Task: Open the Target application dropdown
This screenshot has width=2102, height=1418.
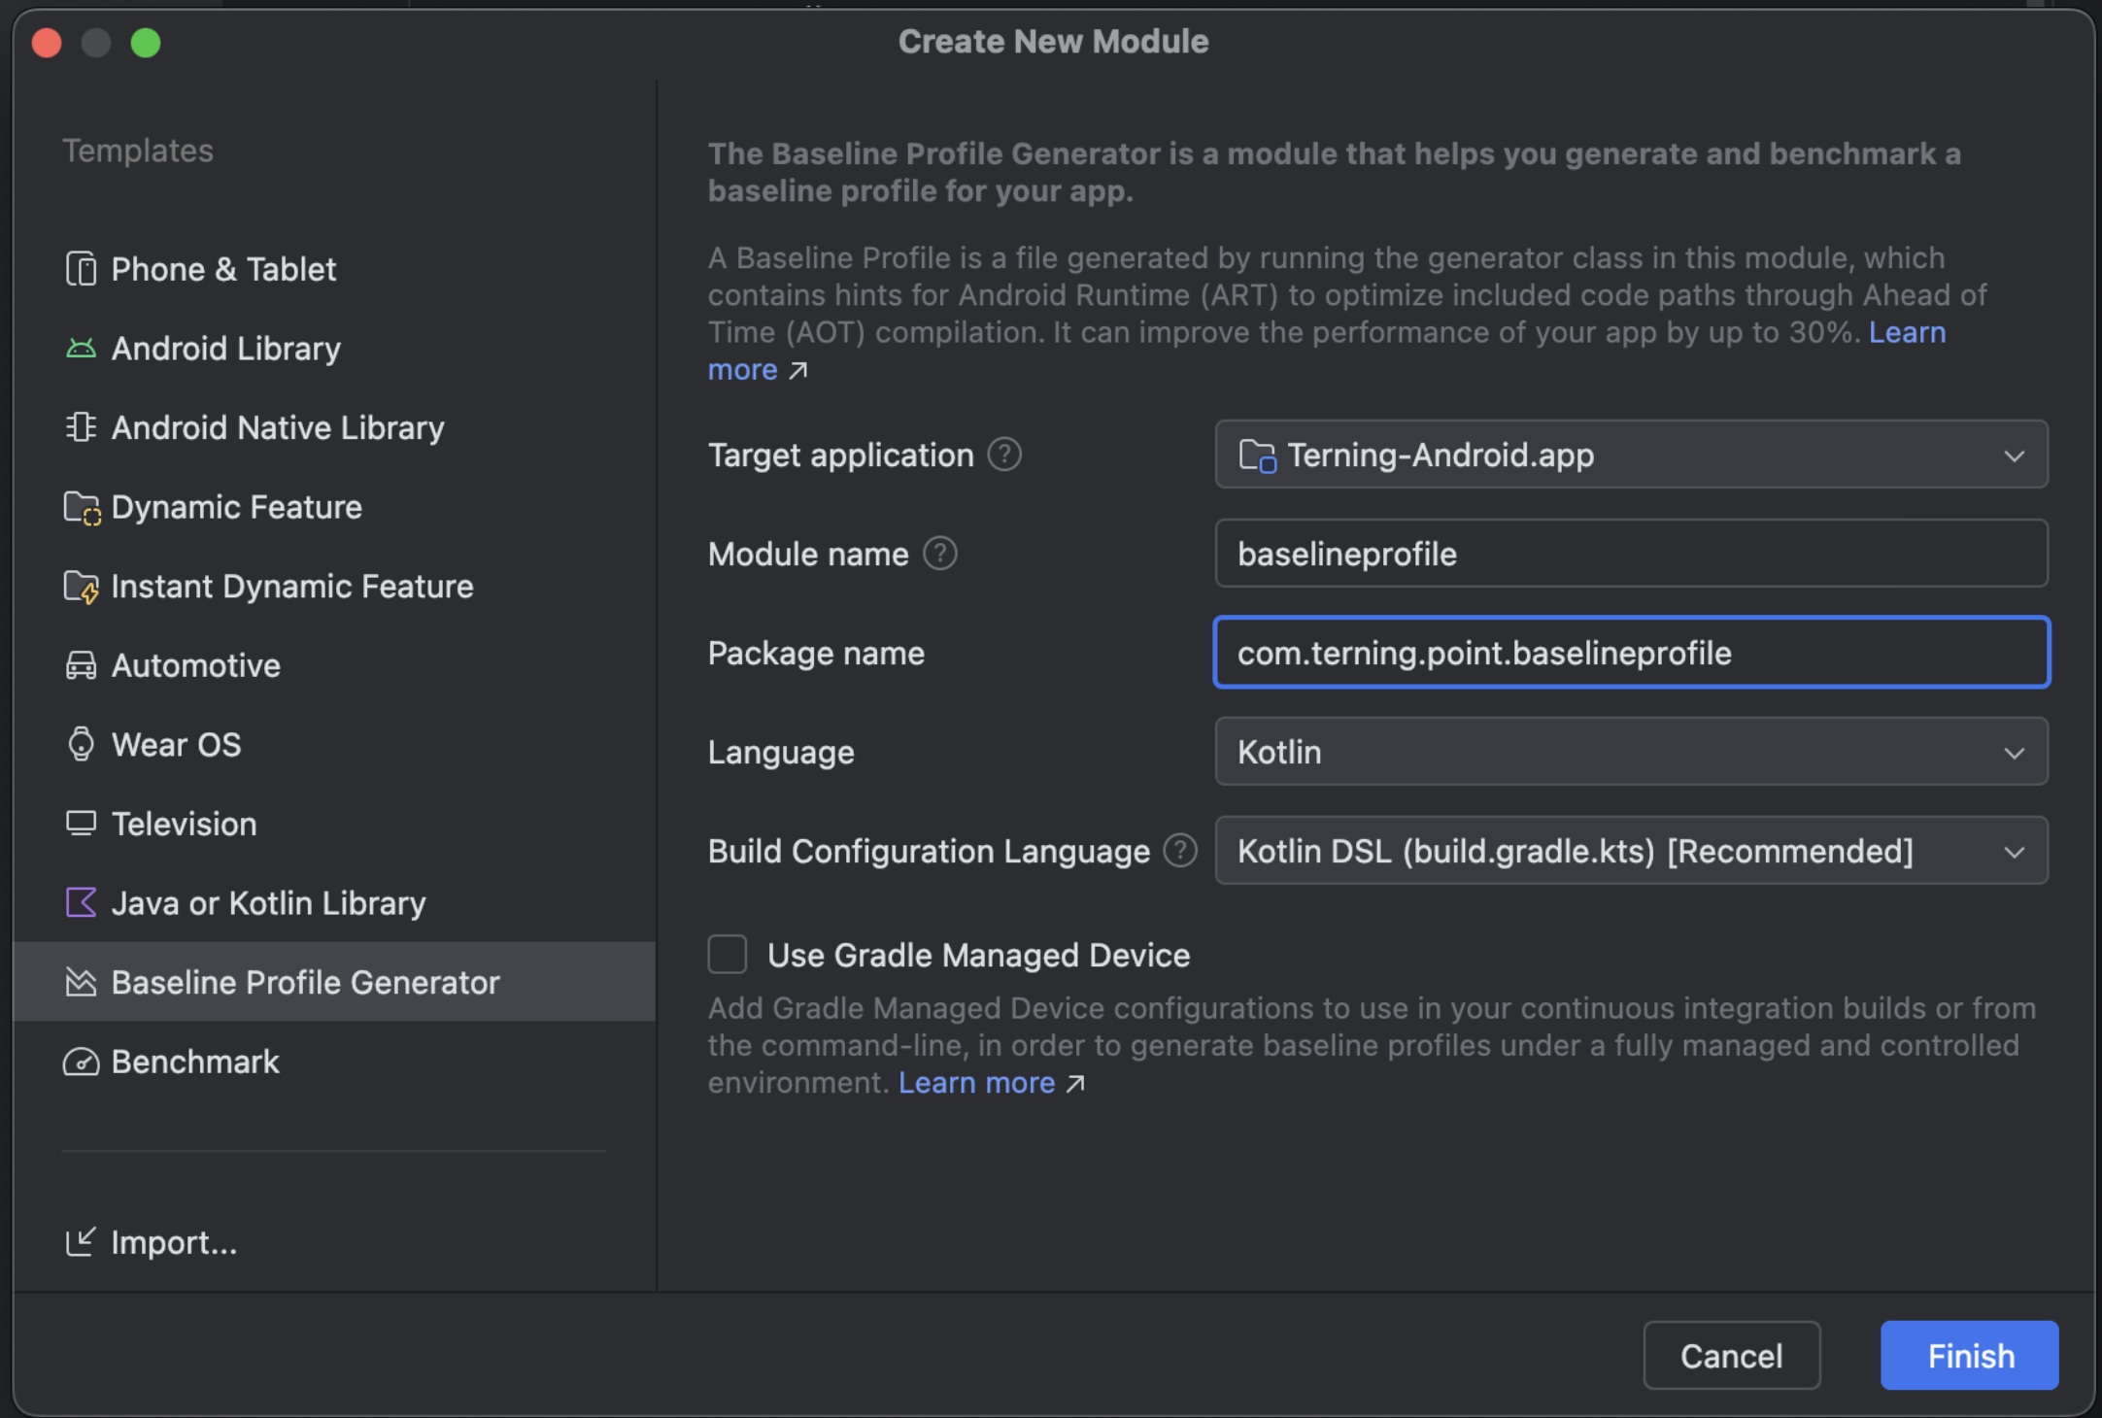Action: (1631, 455)
